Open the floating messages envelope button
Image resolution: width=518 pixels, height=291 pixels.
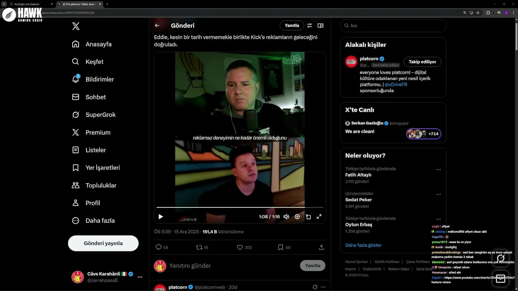click(501, 278)
